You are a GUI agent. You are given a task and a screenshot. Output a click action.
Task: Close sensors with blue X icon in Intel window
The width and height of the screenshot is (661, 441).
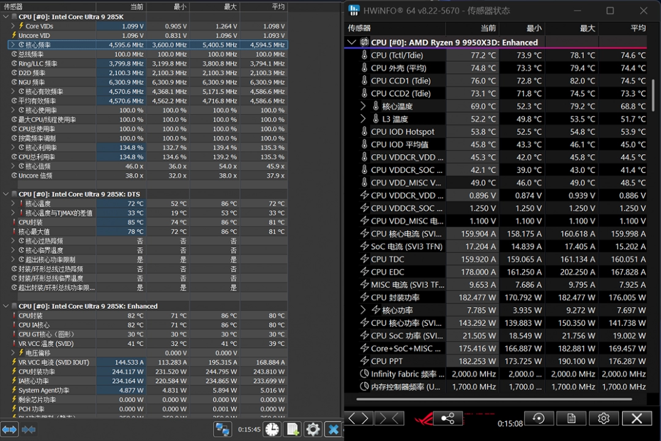[x=333, y=429]
